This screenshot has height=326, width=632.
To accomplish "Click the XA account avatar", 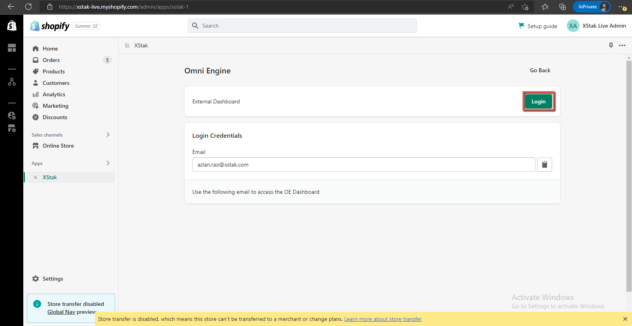I will click(573, 26).
